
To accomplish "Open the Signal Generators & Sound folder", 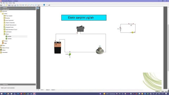I will click(x=11, y=30).
